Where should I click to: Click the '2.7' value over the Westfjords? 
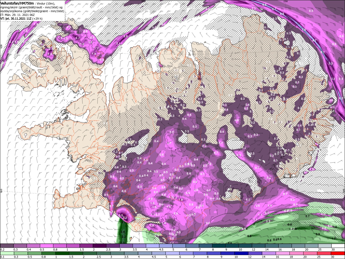(78, 38)
